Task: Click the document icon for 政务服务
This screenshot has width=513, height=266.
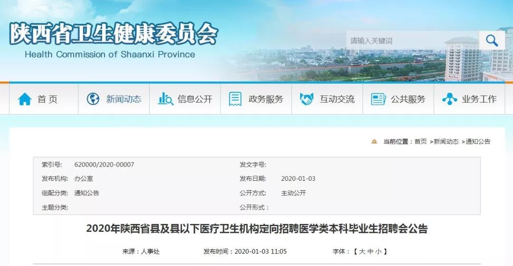Action: [x=235, y=99]
